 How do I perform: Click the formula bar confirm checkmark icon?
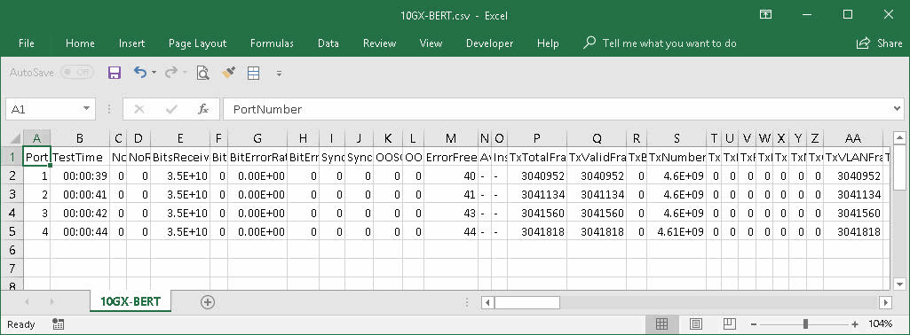pos(171,109)
